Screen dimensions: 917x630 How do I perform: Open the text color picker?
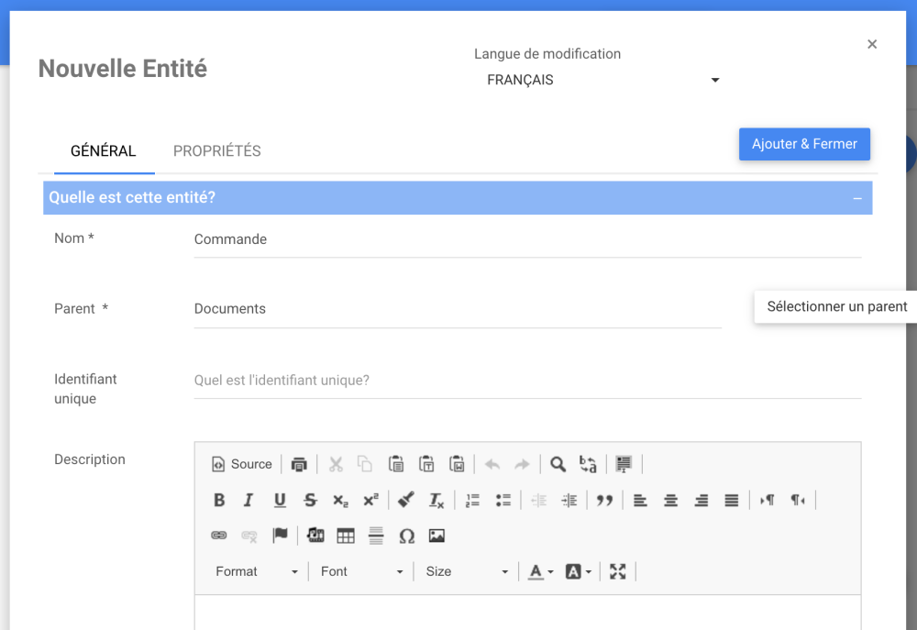click(540, 571)
